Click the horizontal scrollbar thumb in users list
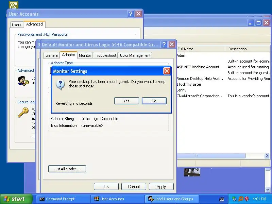The width and height of the screenshot is (272, 204). pos(211,156)
